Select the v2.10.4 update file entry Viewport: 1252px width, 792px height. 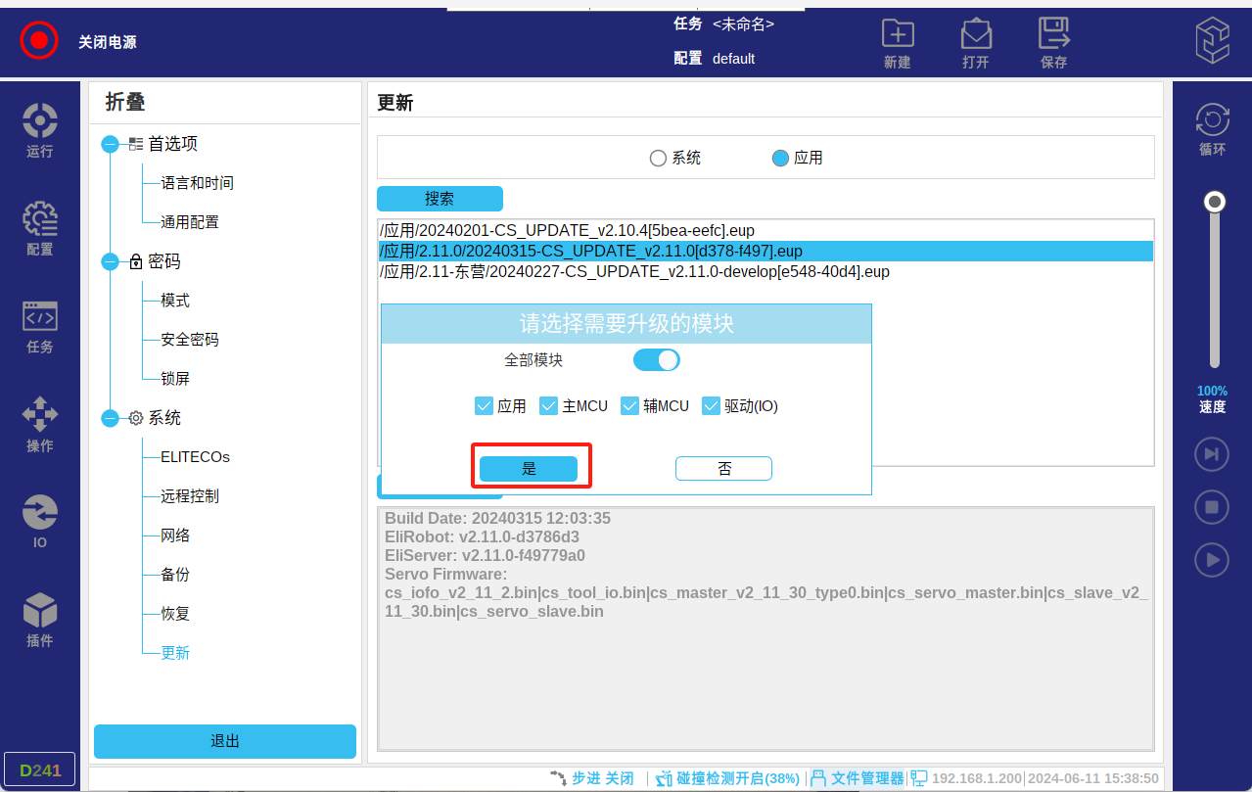coord(567,231)
